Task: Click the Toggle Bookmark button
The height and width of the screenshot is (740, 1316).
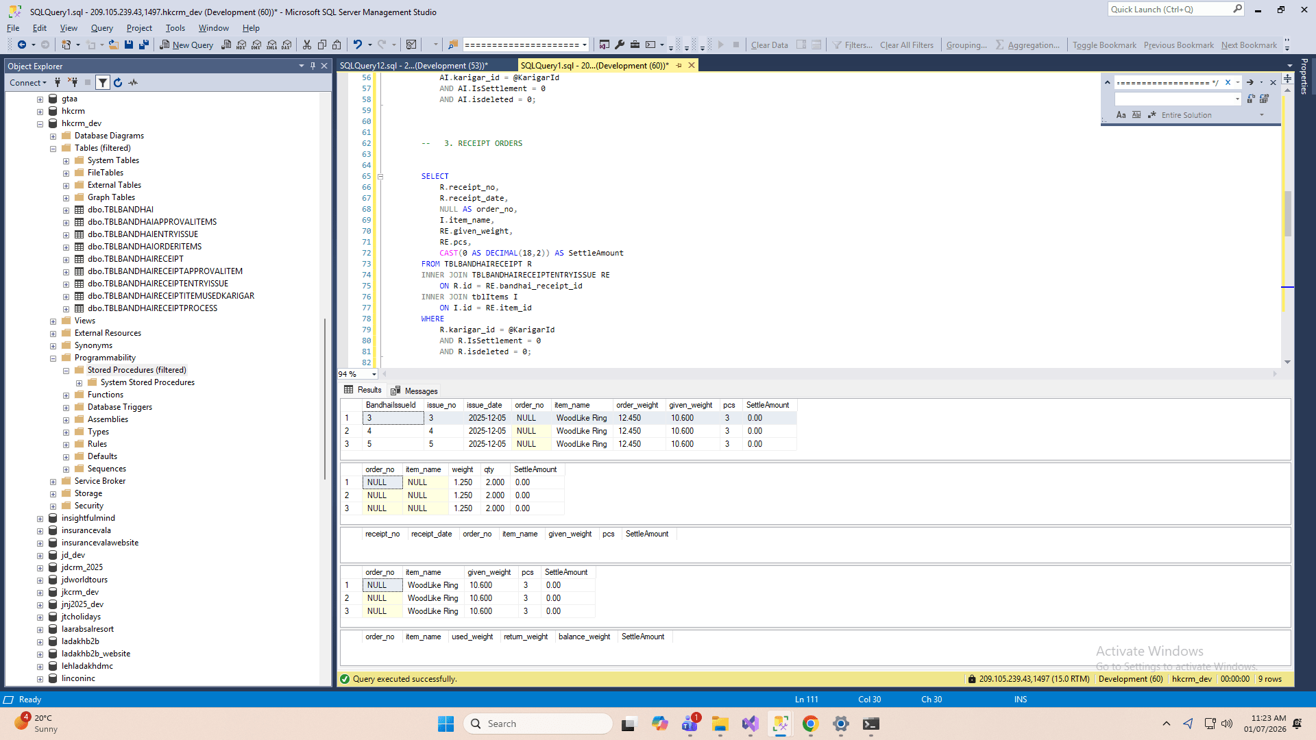Action: pyautogui.click(x=1104, y=45)
